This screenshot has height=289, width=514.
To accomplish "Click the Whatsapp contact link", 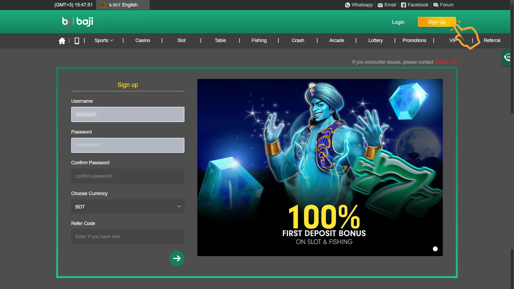I will [359, 5].
